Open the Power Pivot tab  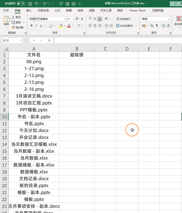click(137, 10)
